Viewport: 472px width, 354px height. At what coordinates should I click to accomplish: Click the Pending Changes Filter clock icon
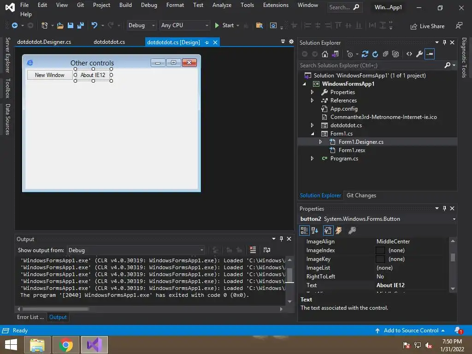(349, 54)
